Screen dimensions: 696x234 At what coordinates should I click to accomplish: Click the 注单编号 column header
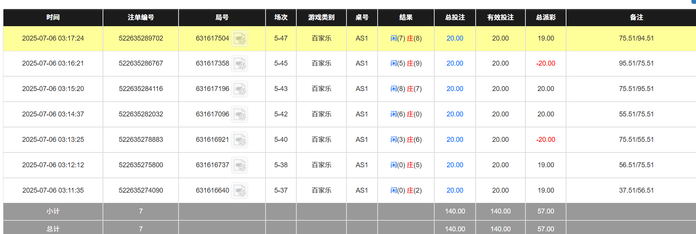click(141, 17)
